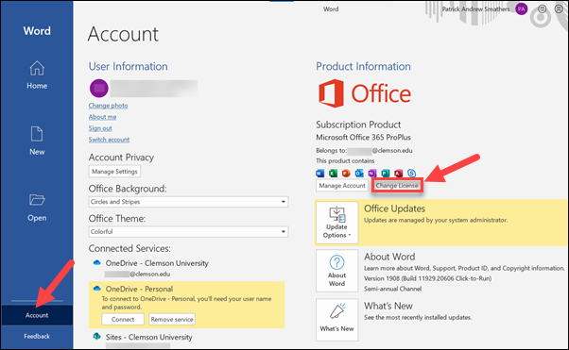The height and width of the screenshot is (350, 569).
Task: Select the OneDrive - Clemson University entry
Action: coord(157,263)
